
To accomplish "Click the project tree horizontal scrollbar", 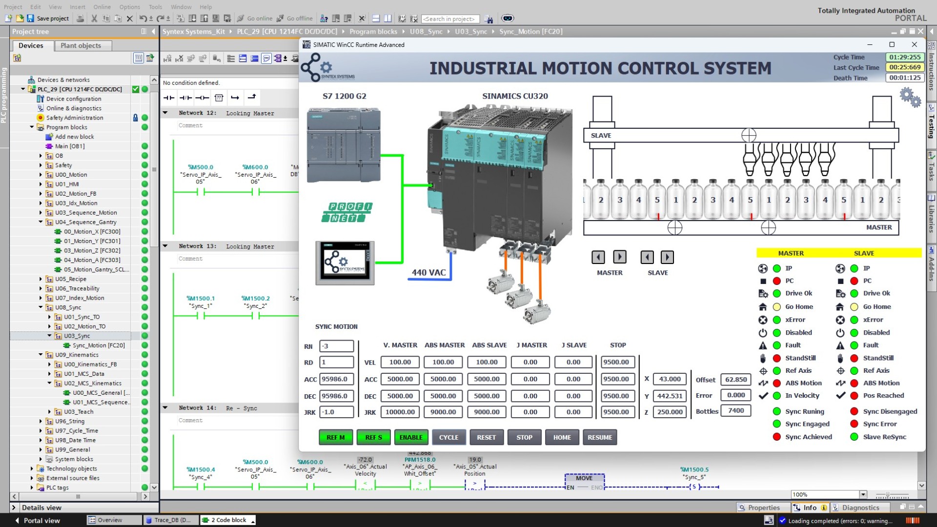I will coord(78,497).
